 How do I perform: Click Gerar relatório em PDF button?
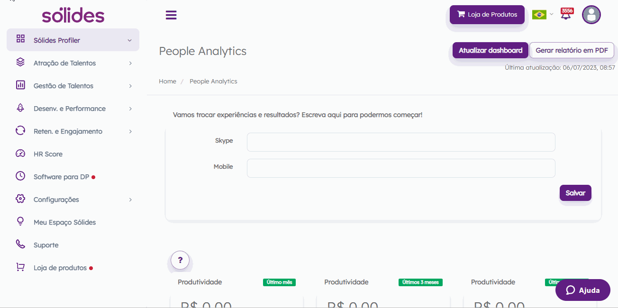[572, 50]
